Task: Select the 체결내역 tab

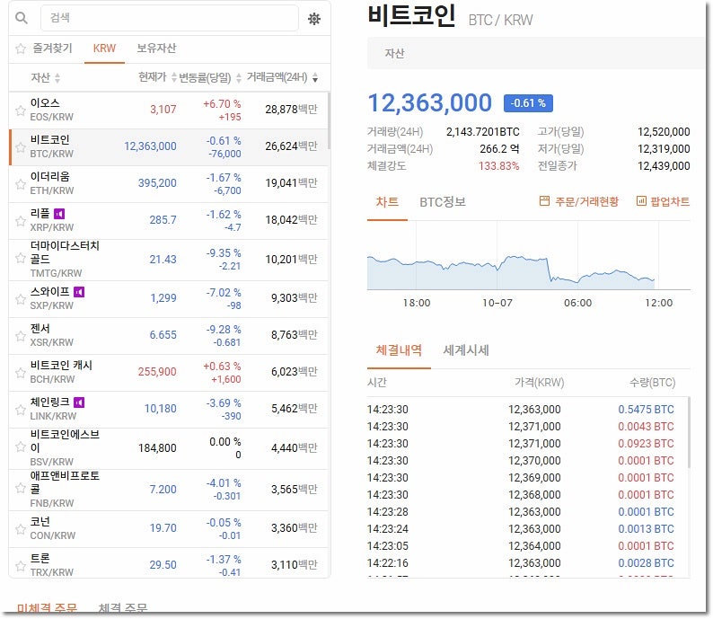Action: 399,349
